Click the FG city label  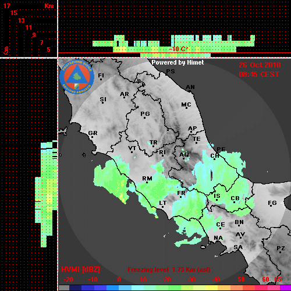[x=272, y=203]
